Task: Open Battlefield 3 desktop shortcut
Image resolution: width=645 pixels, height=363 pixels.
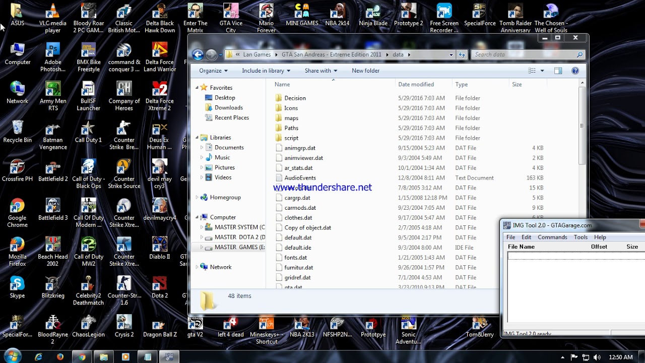Action: 53,210
